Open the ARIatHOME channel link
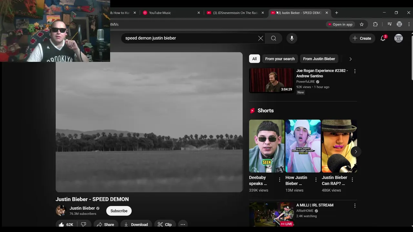Image resolution: width=413 pixels, height=232 pixels. tap(305, 211)
